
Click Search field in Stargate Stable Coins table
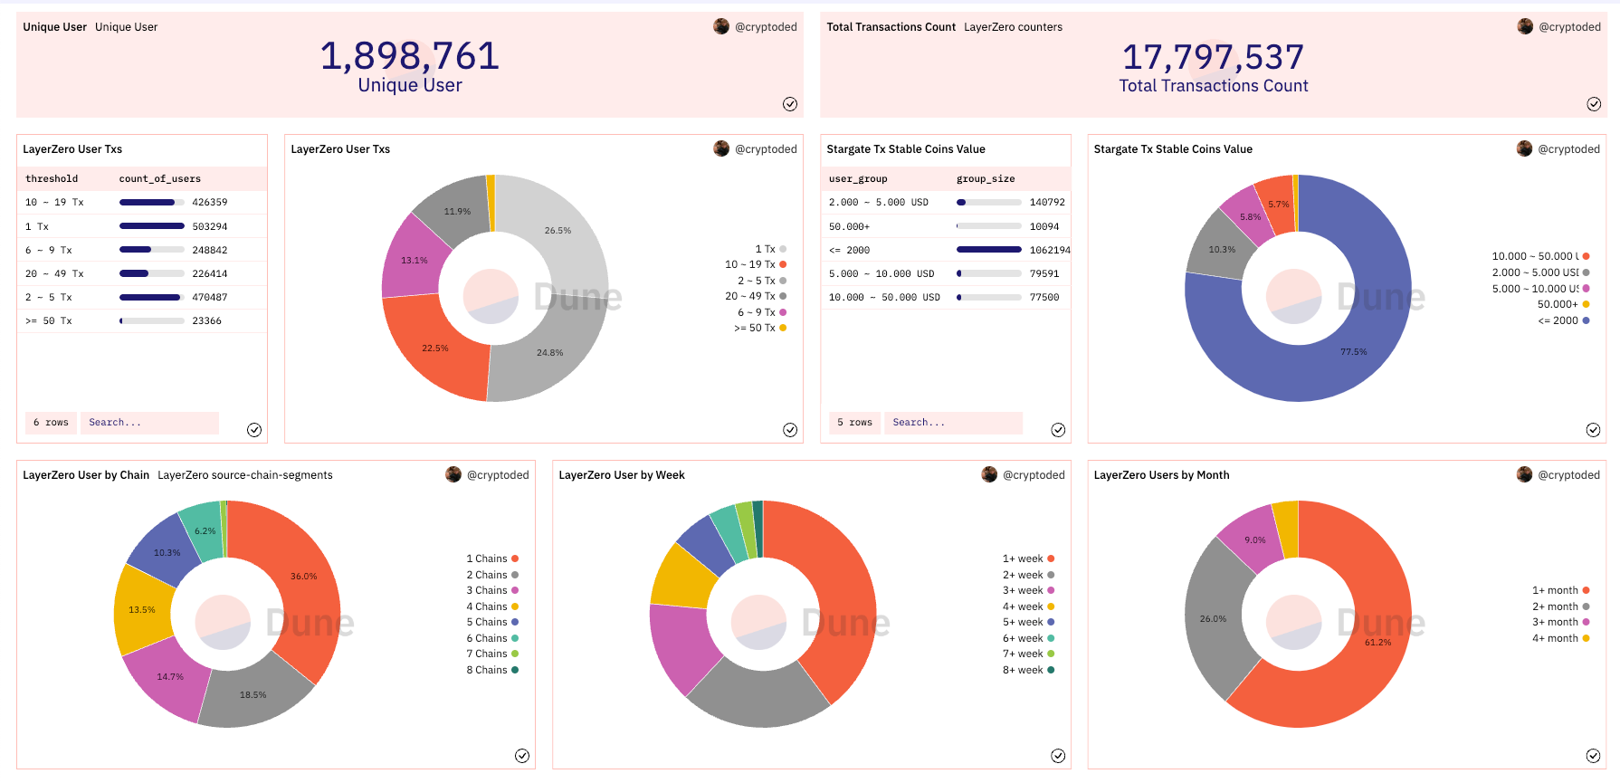(954, 423)
